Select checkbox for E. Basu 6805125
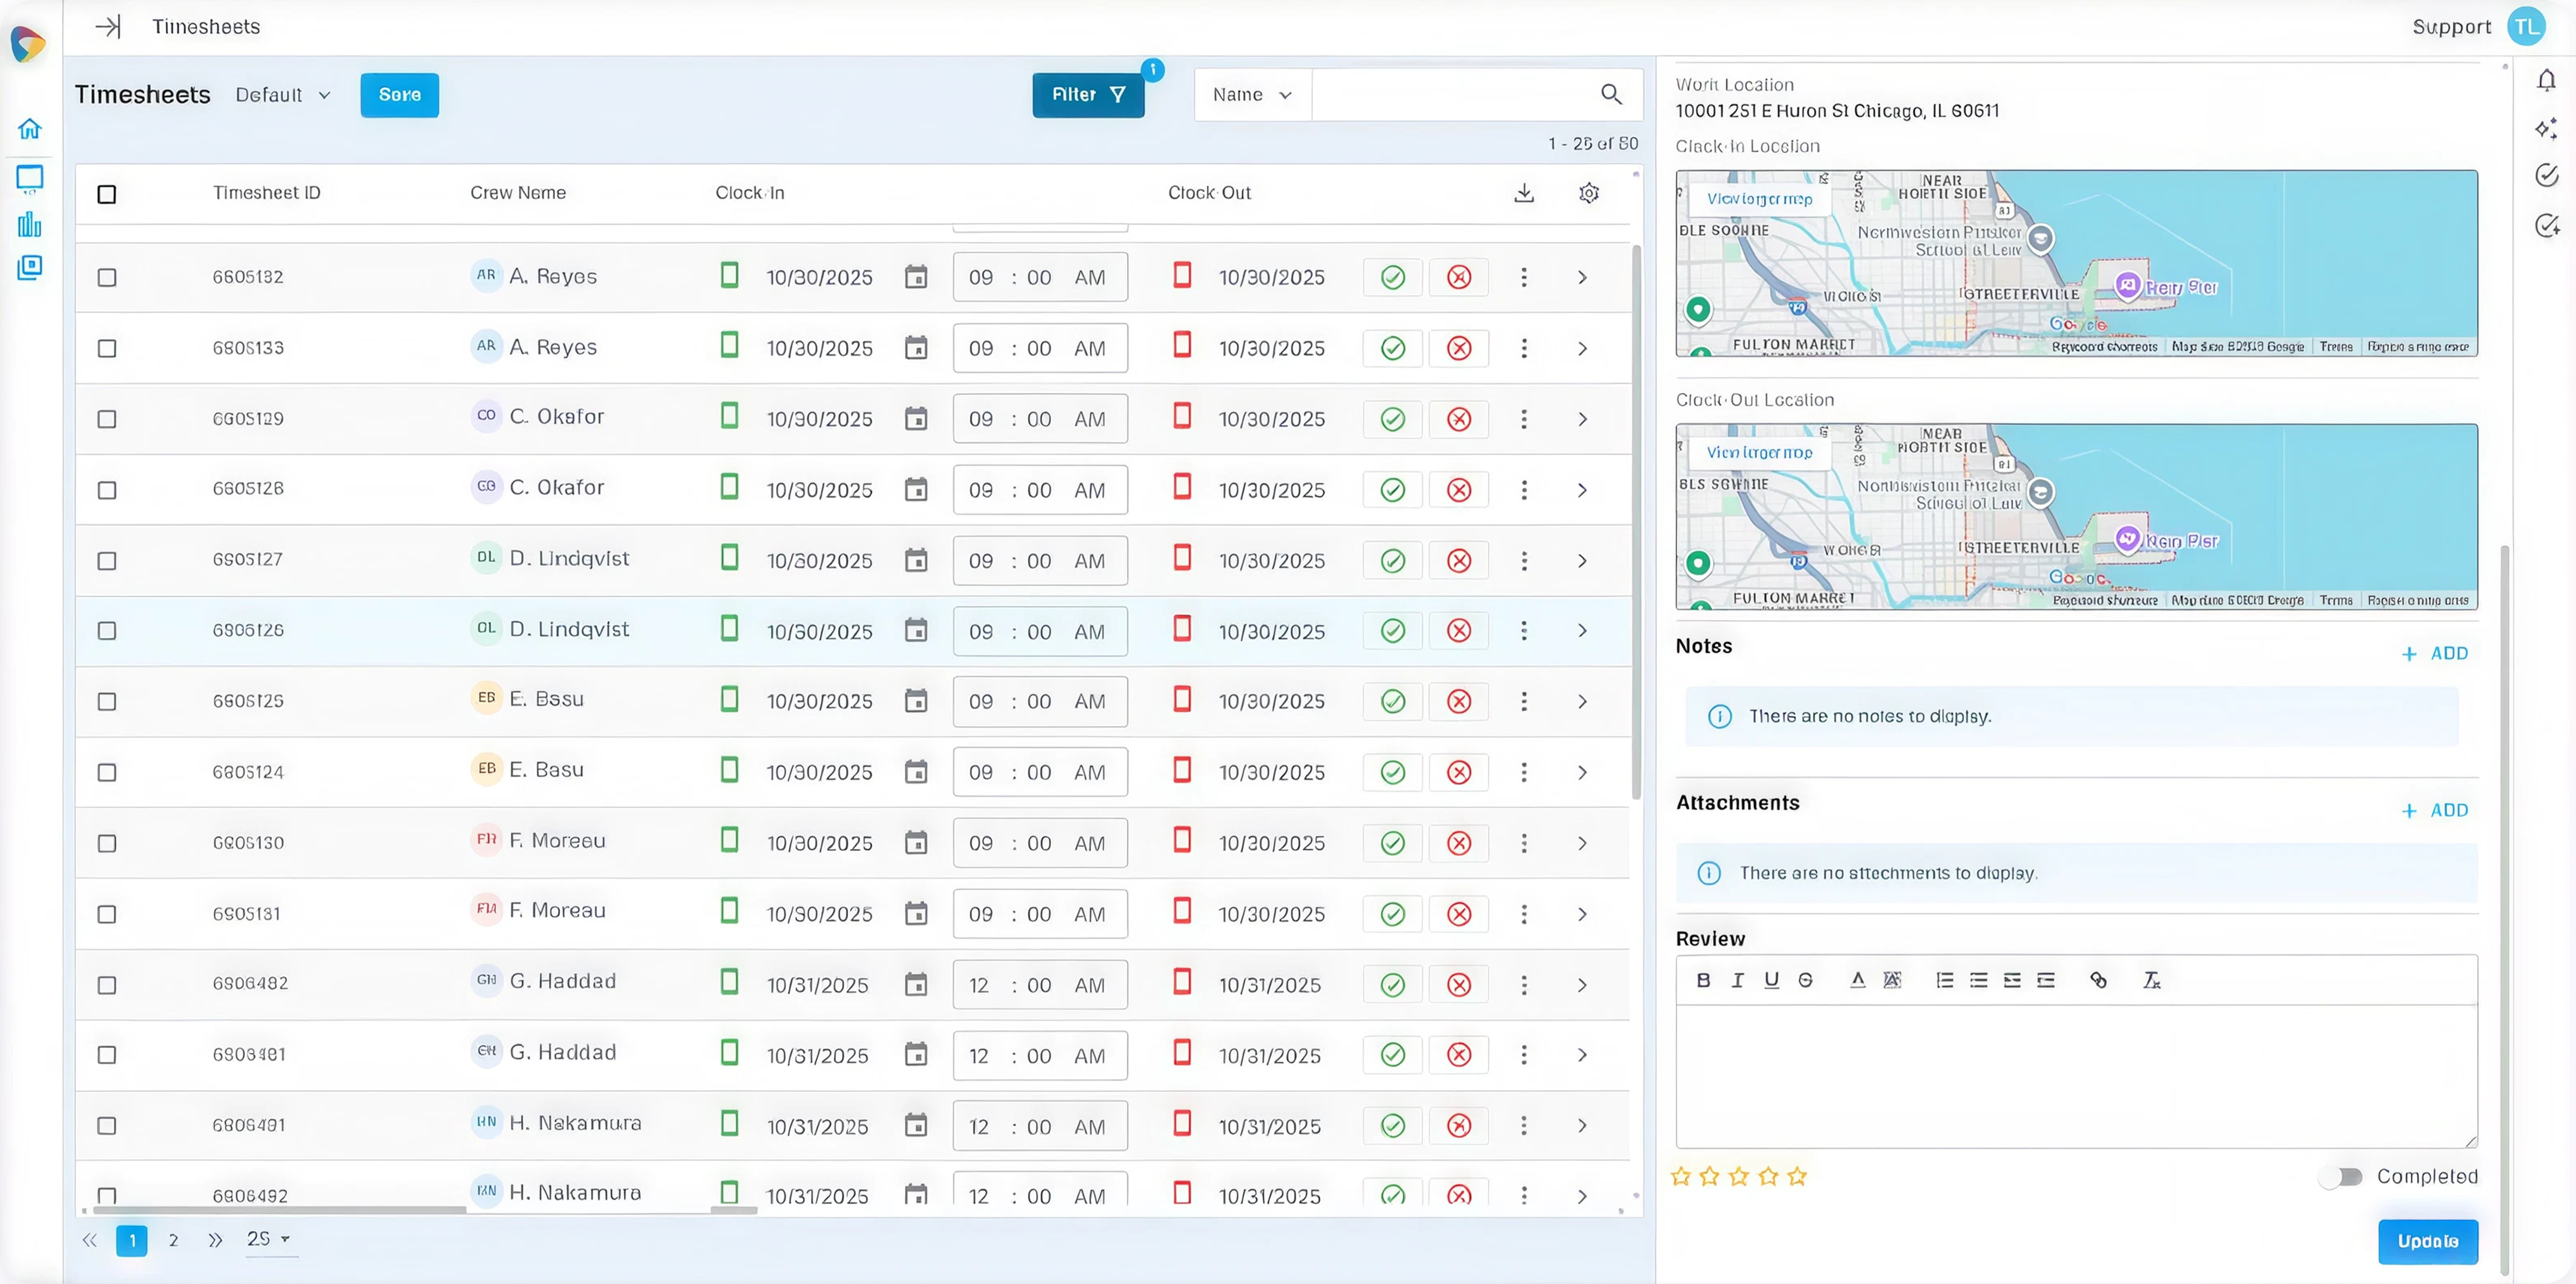Image resolution: width=2576 pixels, height=1284 pixels. point(107,702)
